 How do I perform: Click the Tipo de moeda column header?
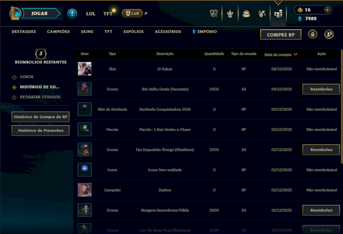click(x=244, y=54)
